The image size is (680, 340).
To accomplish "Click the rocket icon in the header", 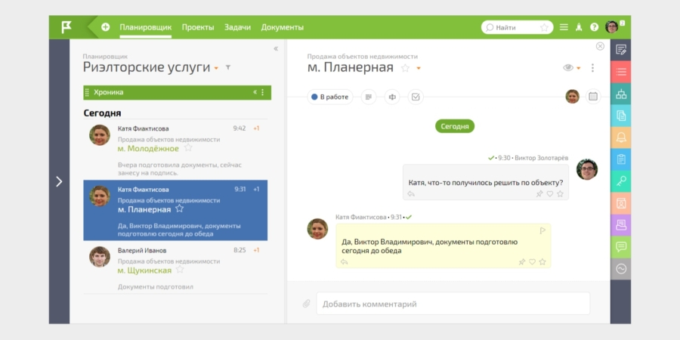I will click(x=579, y=27).
